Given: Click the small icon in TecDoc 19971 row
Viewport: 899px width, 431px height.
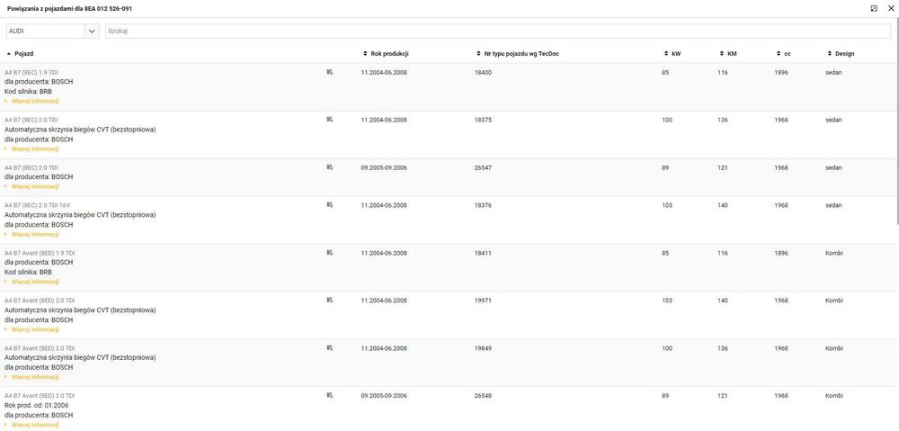Looking at the screenshot, I should 330,300.
